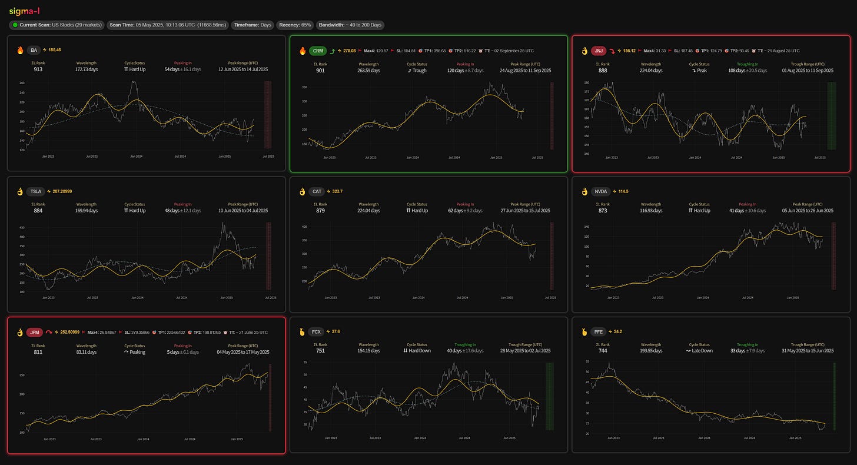
Task: Click the green status dot in Current Scan
Action: (15, 25)
